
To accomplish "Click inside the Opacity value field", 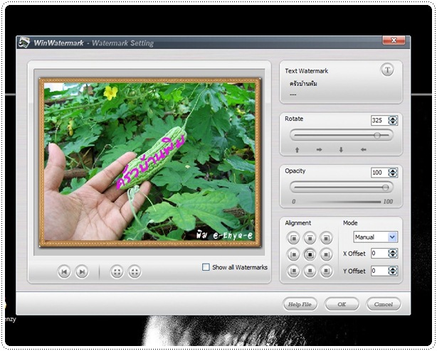I will tap(379, 173).
